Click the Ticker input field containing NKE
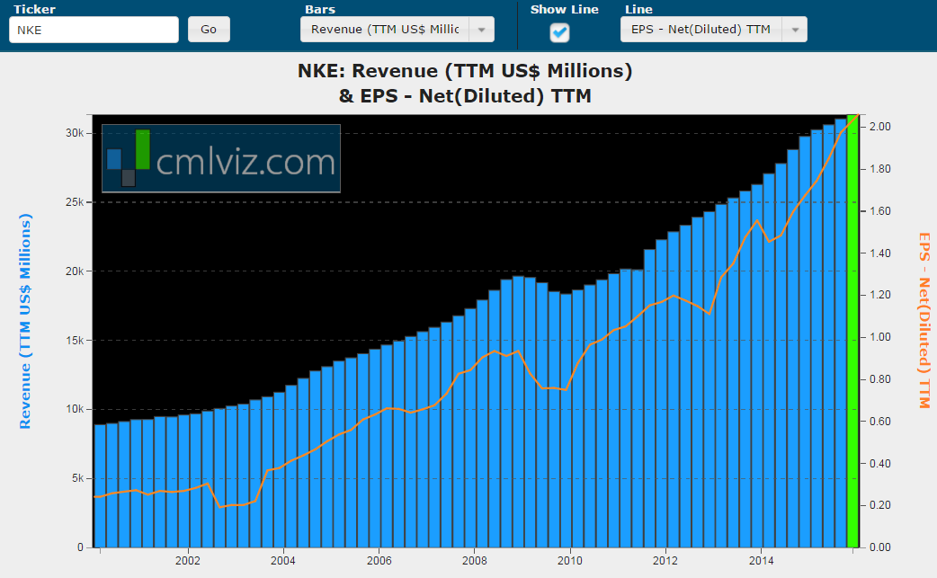 pos(94,30)
